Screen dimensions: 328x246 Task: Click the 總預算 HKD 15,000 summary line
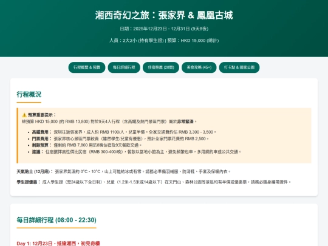(x=109, y=121)
